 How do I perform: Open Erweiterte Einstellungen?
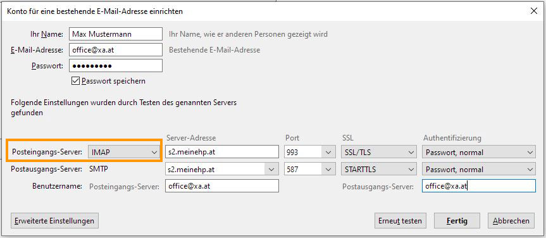(x=54, y=221)
